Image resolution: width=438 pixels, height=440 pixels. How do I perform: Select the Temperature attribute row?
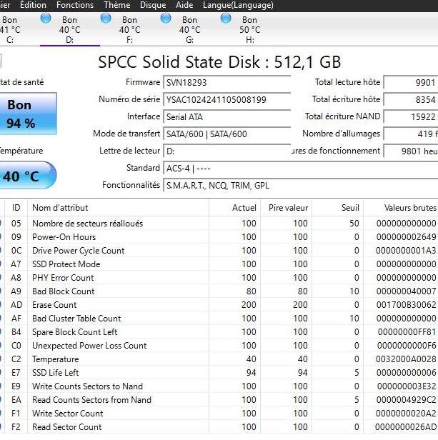[x=219, y=359]
